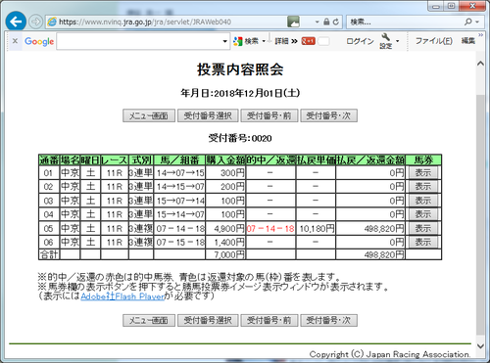Open the address bar dropdown arrow
Viewport: 490px width, 363px height.
click(x=317, y=22)
